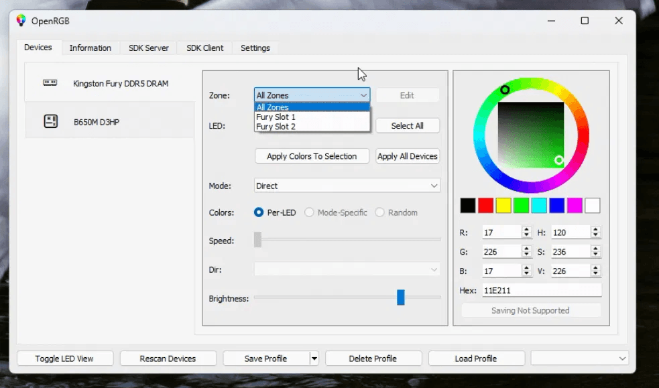Decrease the H value with down arrow
Image resolution: width=659 pixels, height=388 pixels.
595,236
